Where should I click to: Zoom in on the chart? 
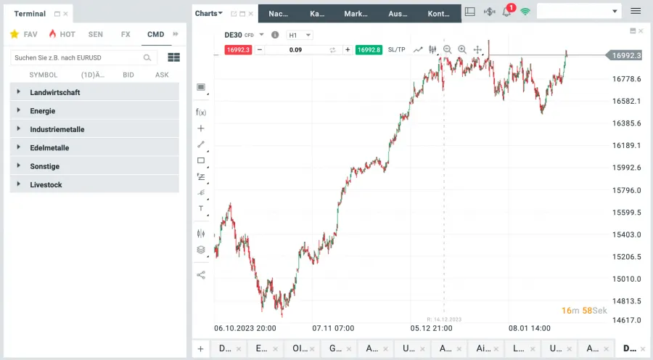click(462, 49)
